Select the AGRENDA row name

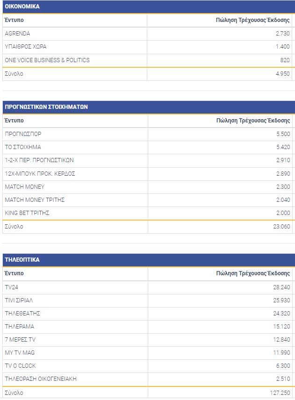click(x=17, y=34)
